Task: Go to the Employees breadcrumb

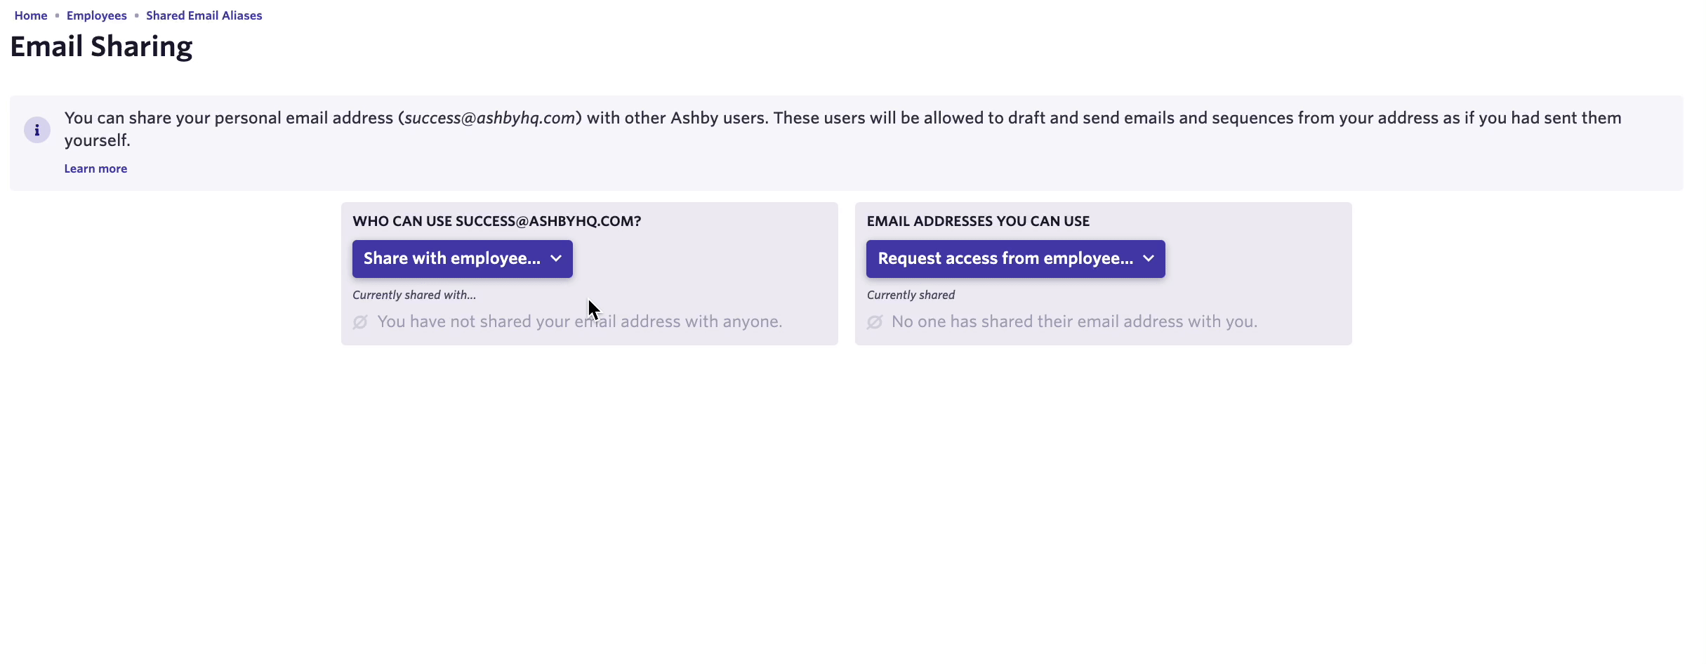Action: point(97,15)
